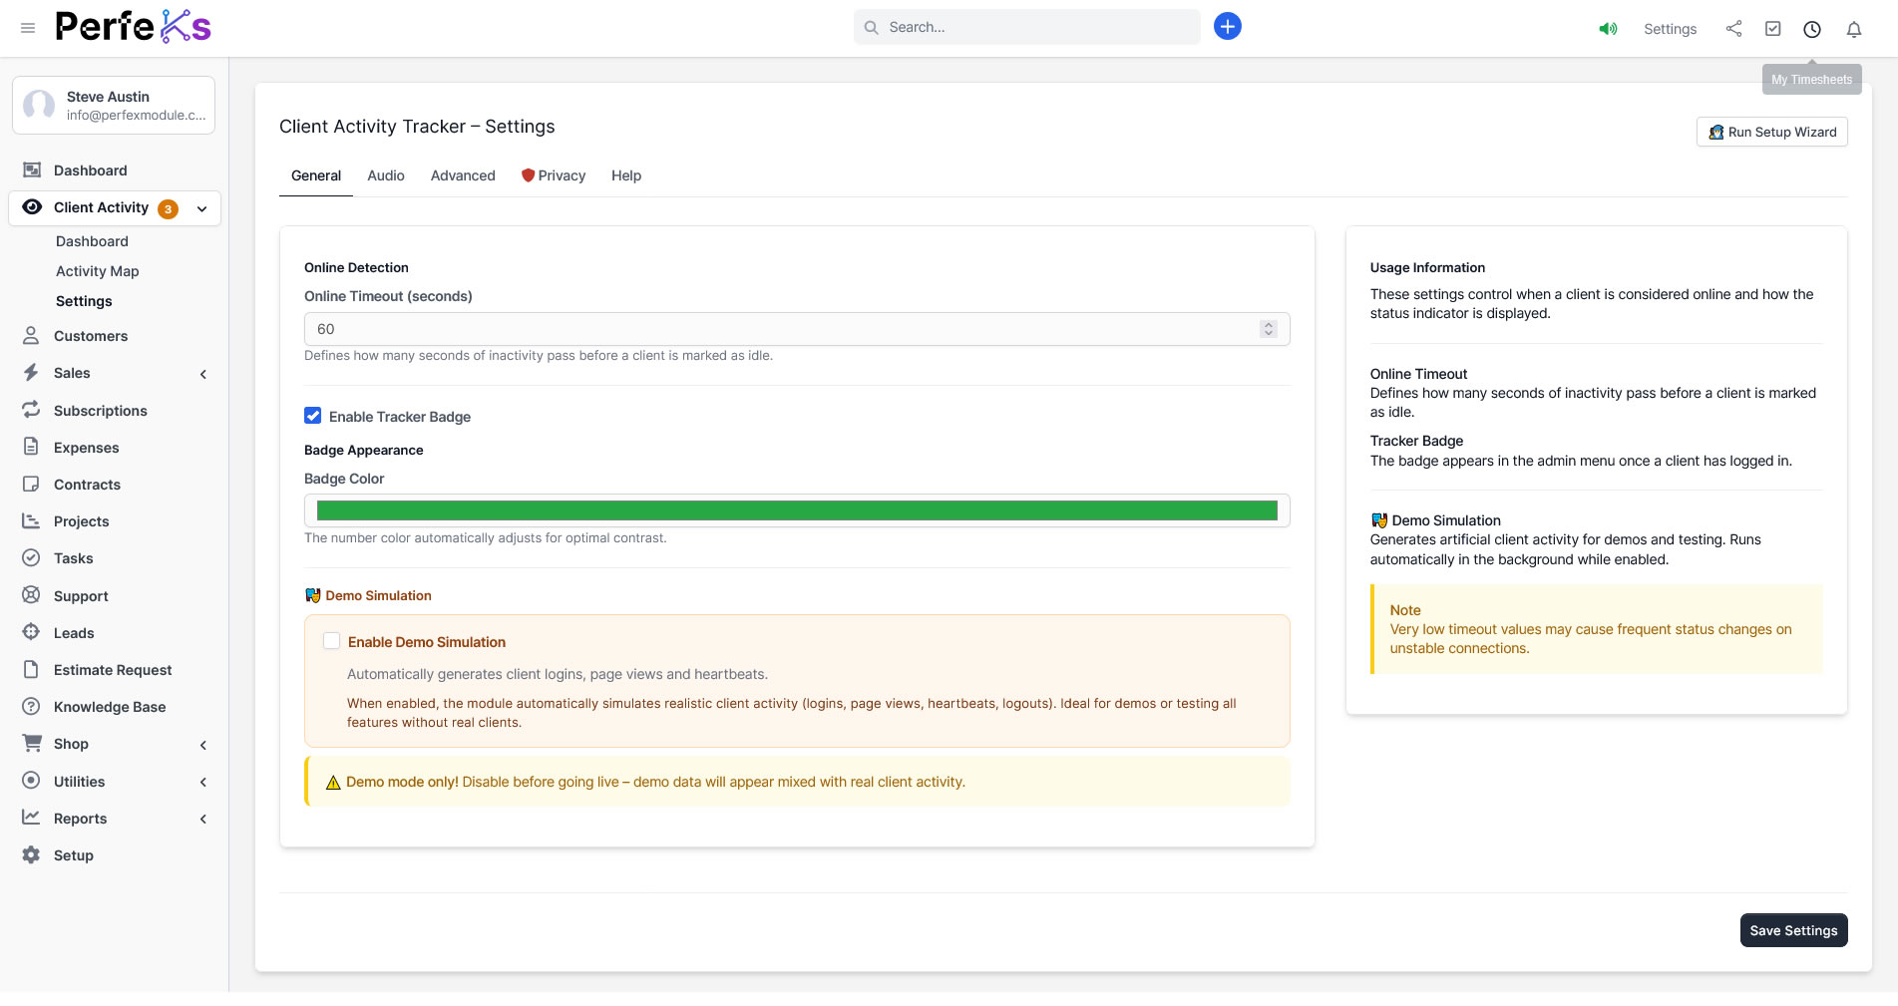Image resolution: width=1898 pixels, height=1006 pixels.
Task: Open the green Badge Color picker
Action: pyautogui.click(x=796, y=510)
